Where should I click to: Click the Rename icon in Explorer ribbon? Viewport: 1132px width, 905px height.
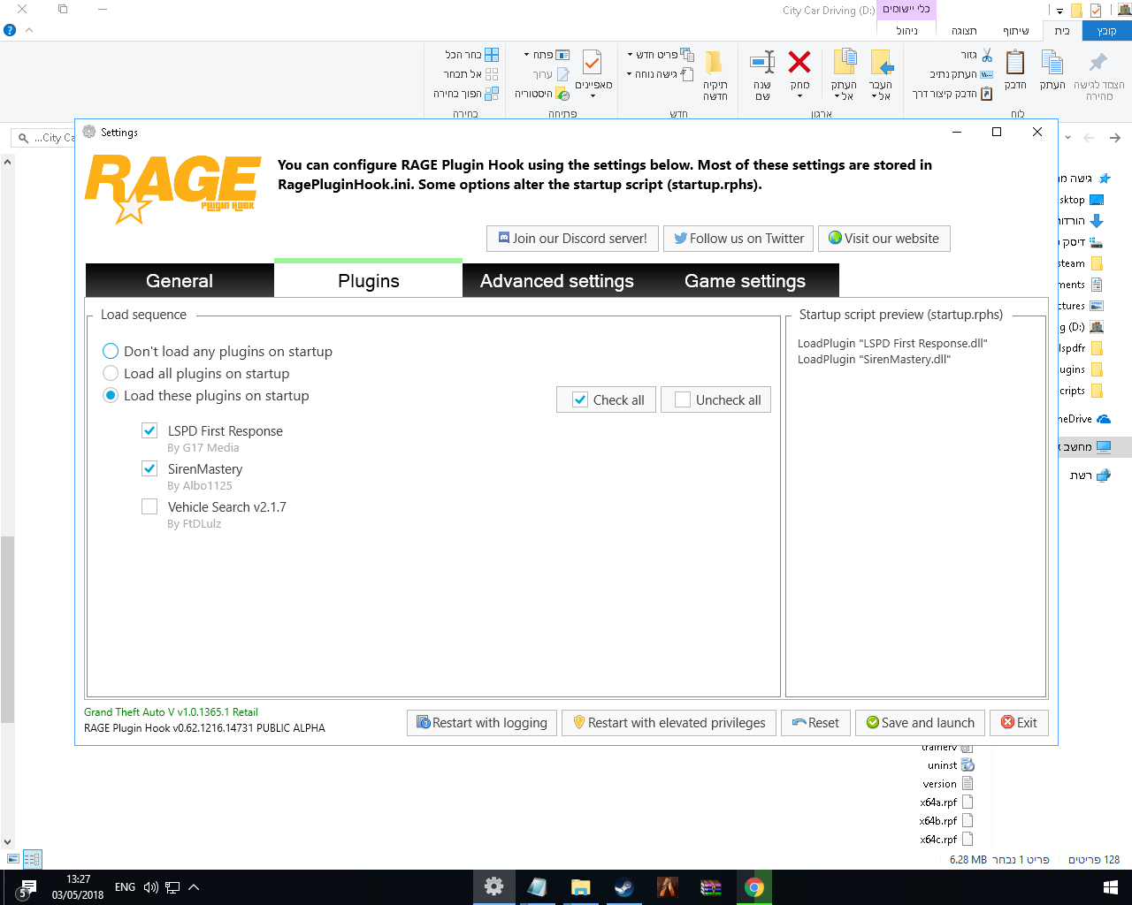762,63
